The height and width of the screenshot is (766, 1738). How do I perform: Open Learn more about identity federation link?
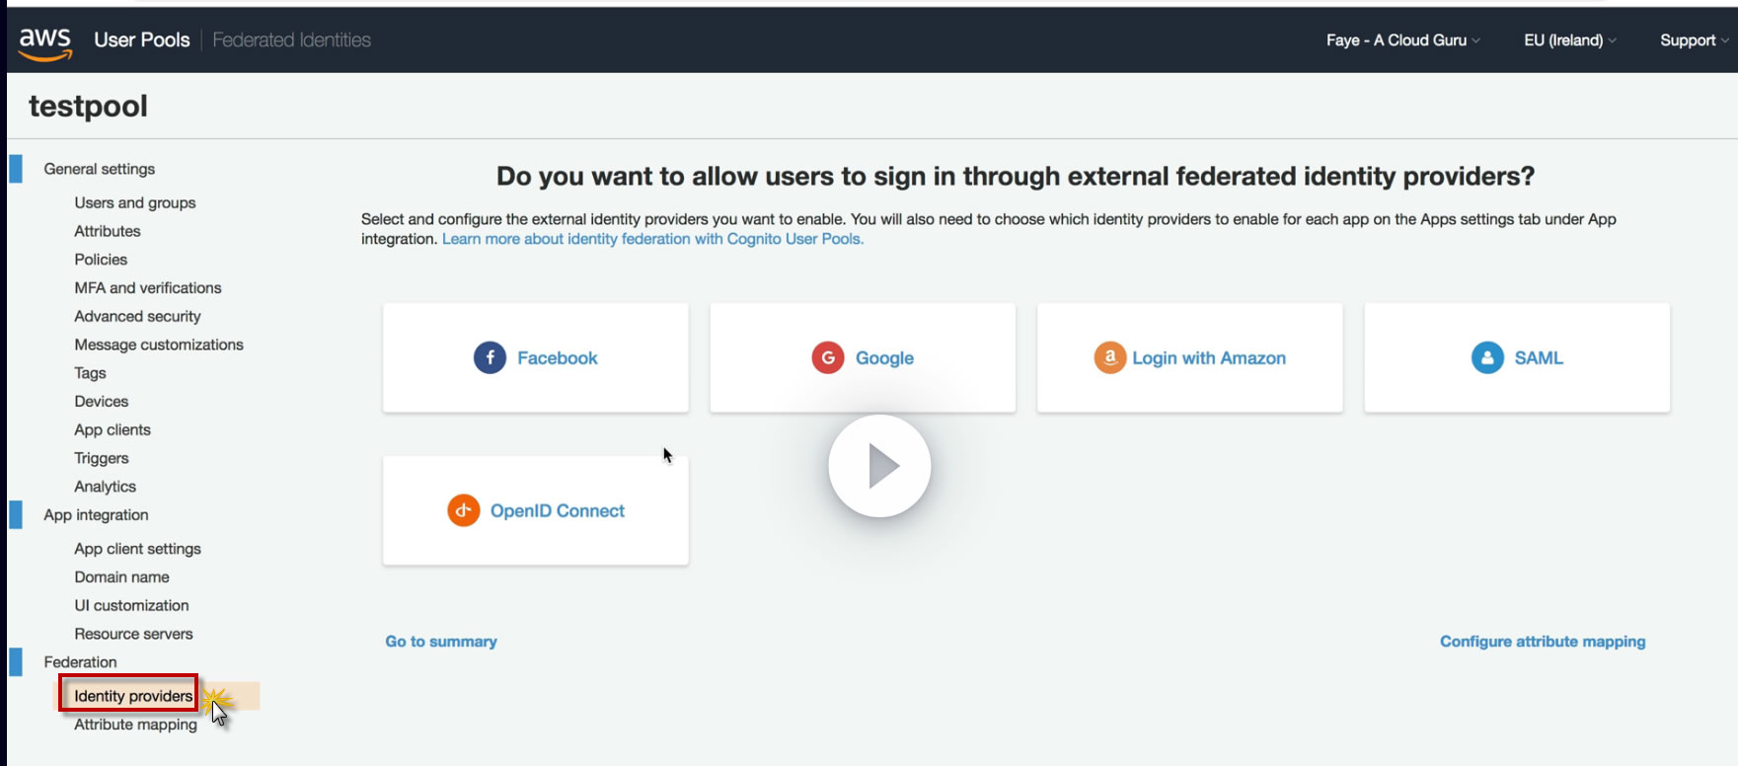click(652, 239)
